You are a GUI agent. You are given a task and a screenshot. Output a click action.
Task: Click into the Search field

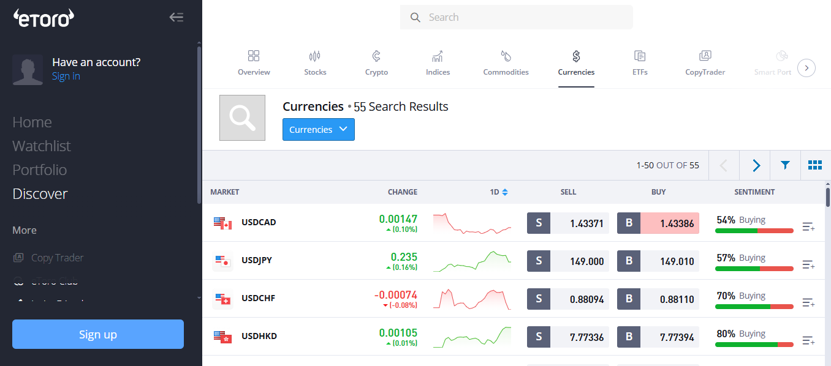tap(517, 17)
